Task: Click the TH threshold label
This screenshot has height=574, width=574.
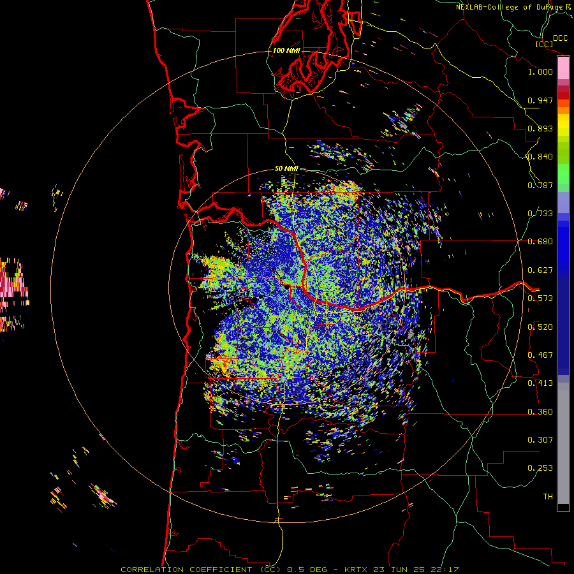Action: pyautogui.click(x=548, y=497)
